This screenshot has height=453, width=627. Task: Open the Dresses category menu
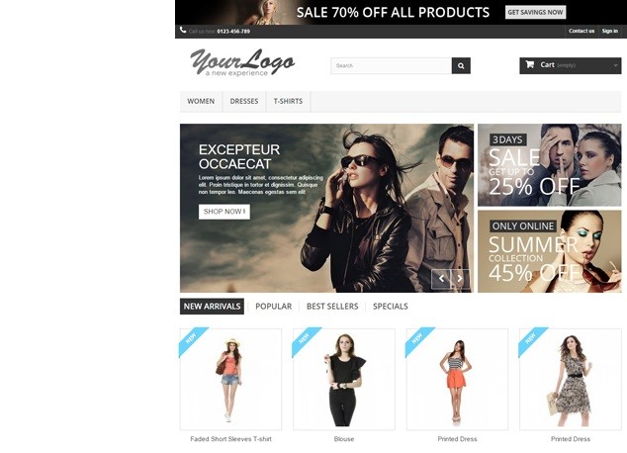point(244,101)
